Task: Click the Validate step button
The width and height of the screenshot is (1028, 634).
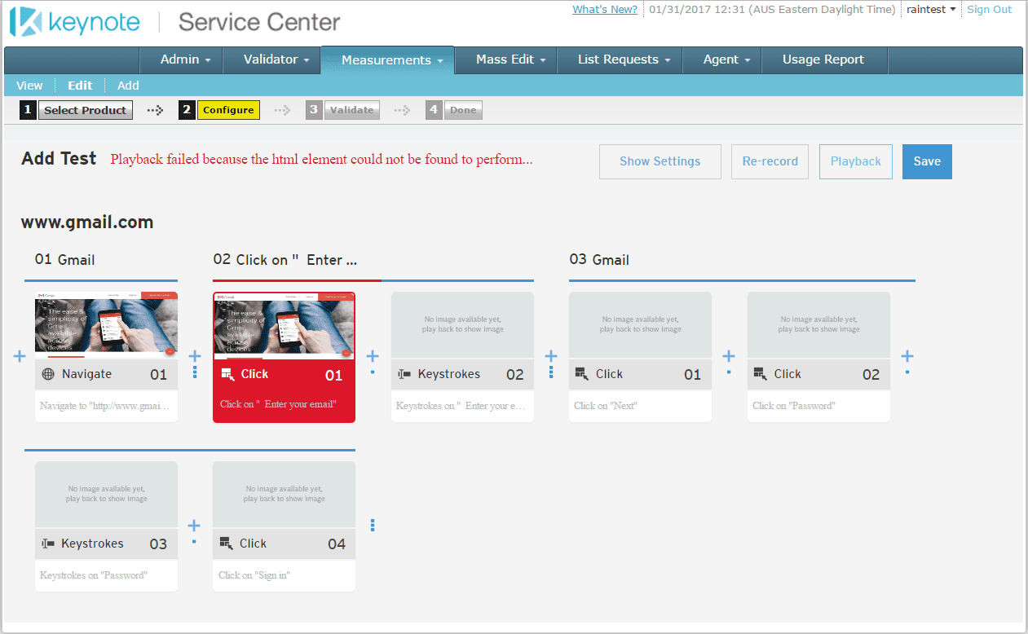Action: click(x=352, y=110)
